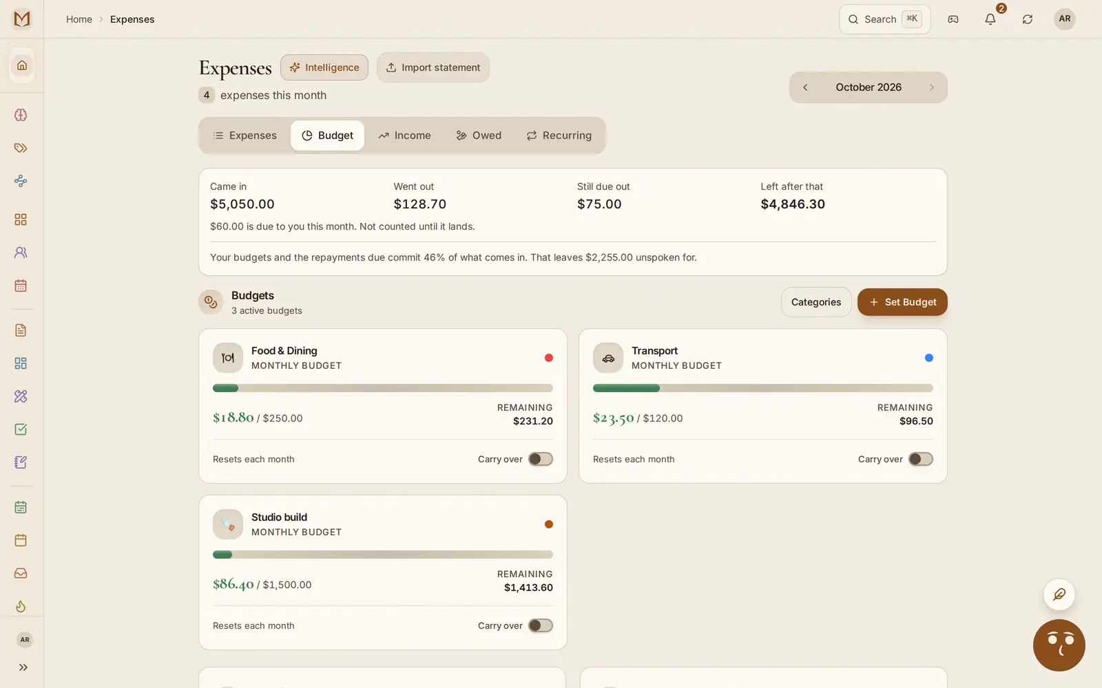Switch to the Income tab

tap(404, 136)
